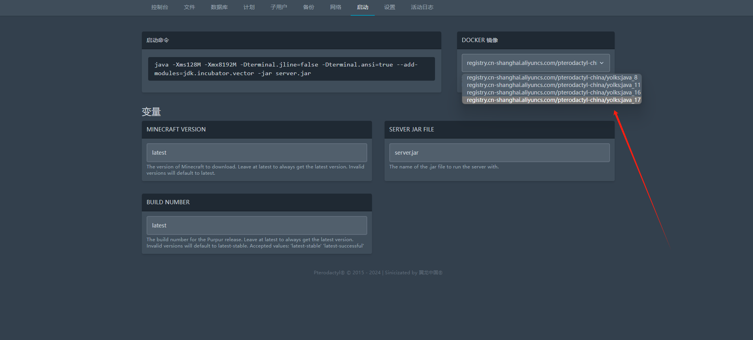Choose the yolks:java_16 image option
The image size is (753, 340).
(x=552, y=92)
